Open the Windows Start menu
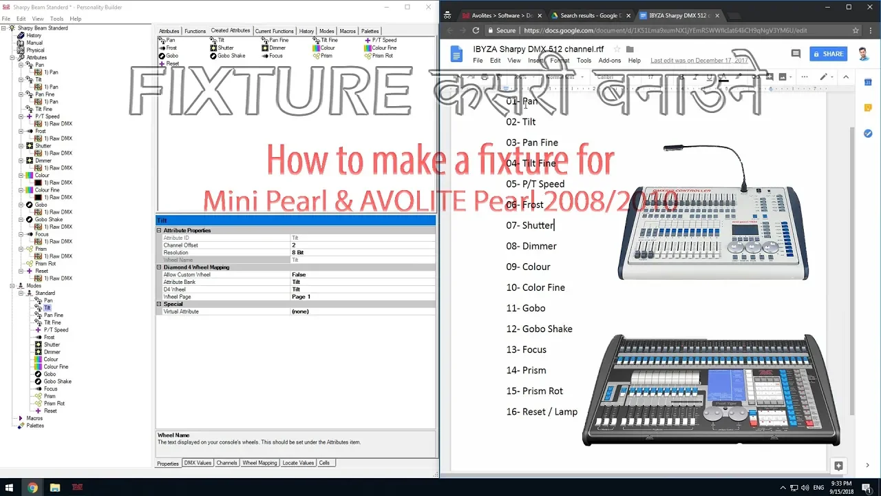This screenshot has height=496, width=881. click(x=10, y=487)
